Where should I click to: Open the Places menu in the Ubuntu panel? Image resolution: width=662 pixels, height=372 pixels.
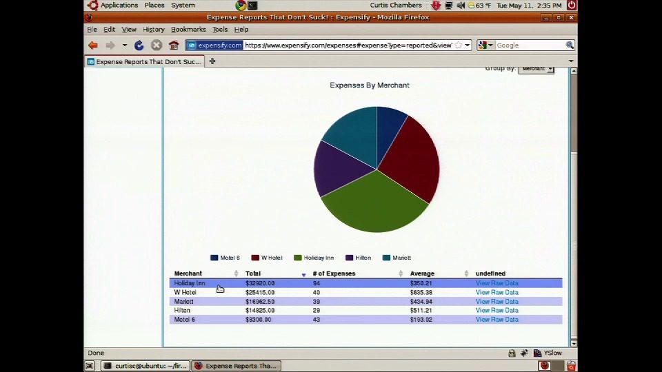154,5
